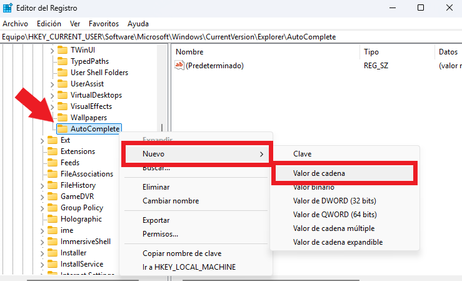
Task: Choose Cambiar nombre in context menu
Action: pyautogui.click(x=196, y=201)
